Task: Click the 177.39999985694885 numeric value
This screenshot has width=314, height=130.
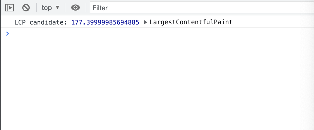Action: 105,22
